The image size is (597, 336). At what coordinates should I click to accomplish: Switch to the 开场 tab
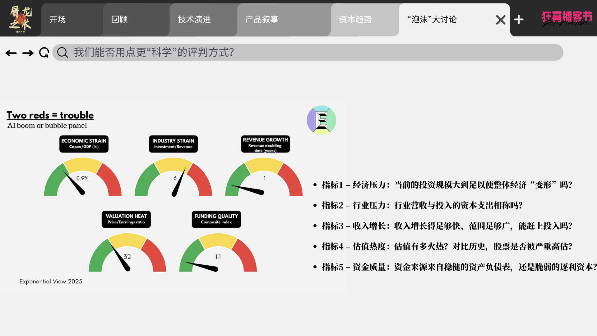(x=58, y=20)
